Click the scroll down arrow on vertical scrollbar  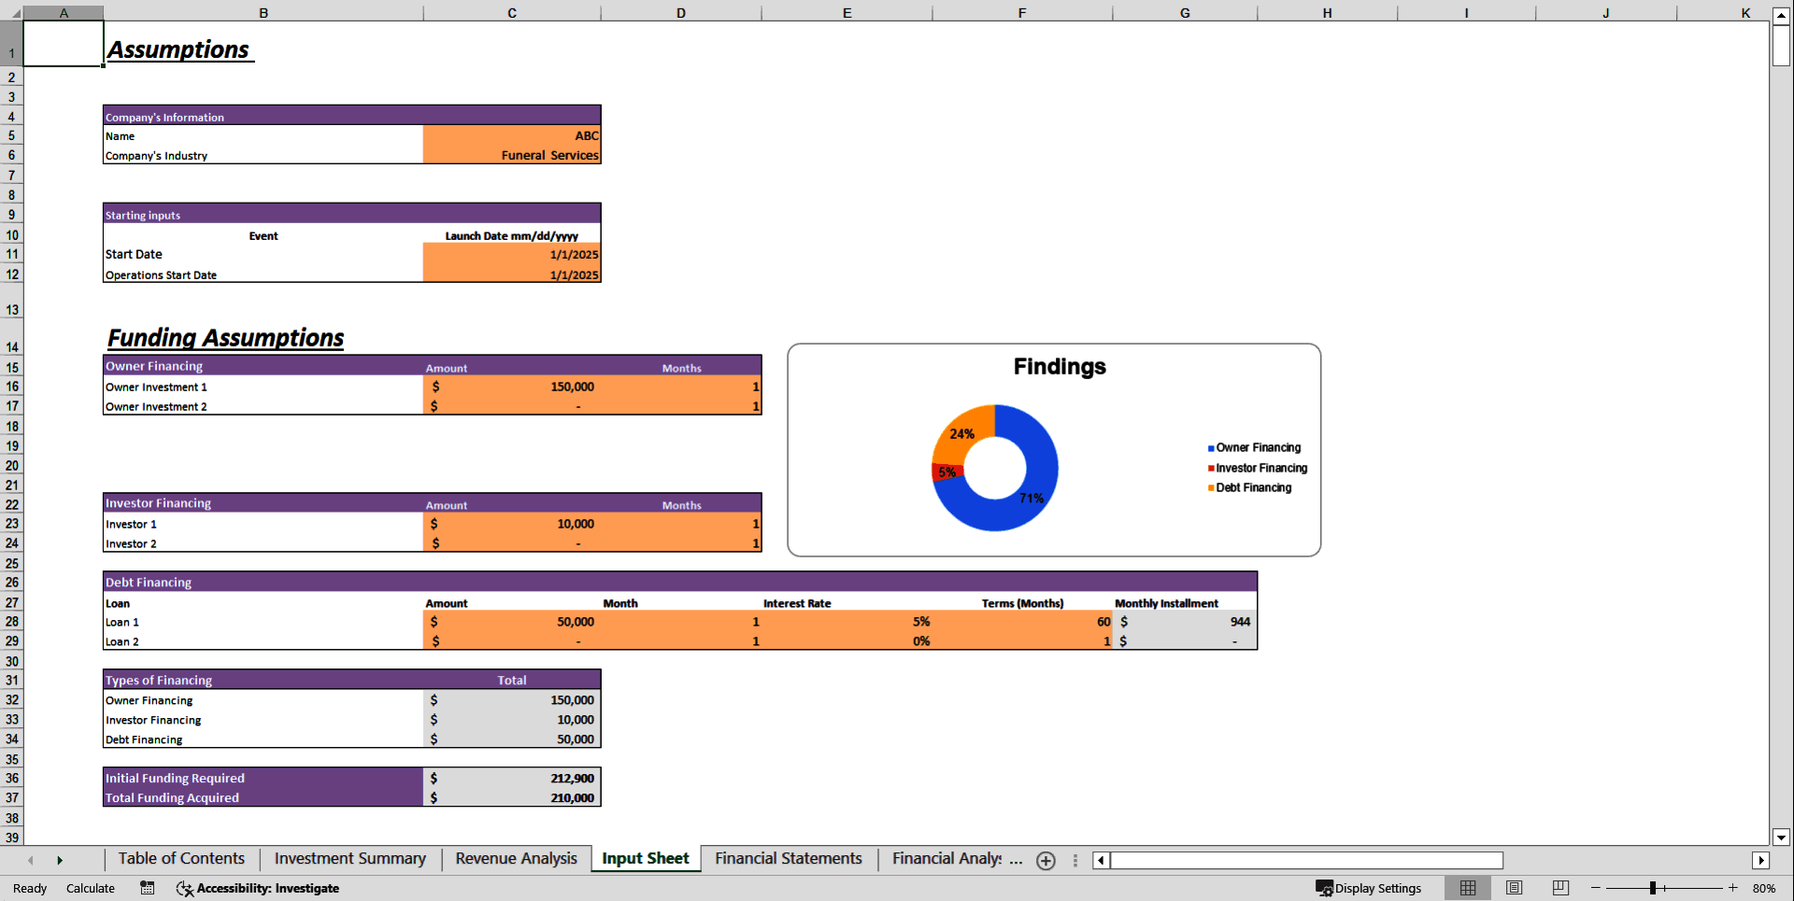click(x=1782, y=838)
